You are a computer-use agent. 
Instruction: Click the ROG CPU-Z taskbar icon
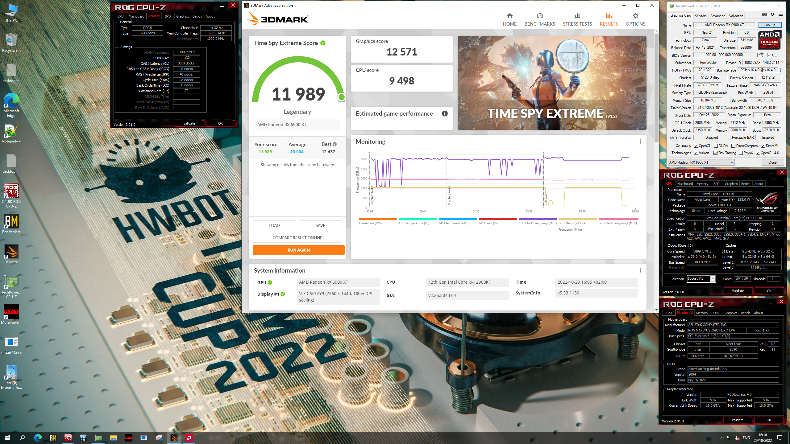pyautogui.click(x=68, y=438)
